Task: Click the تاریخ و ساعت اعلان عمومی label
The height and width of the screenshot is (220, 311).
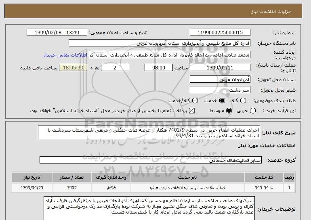Action: 118,33
